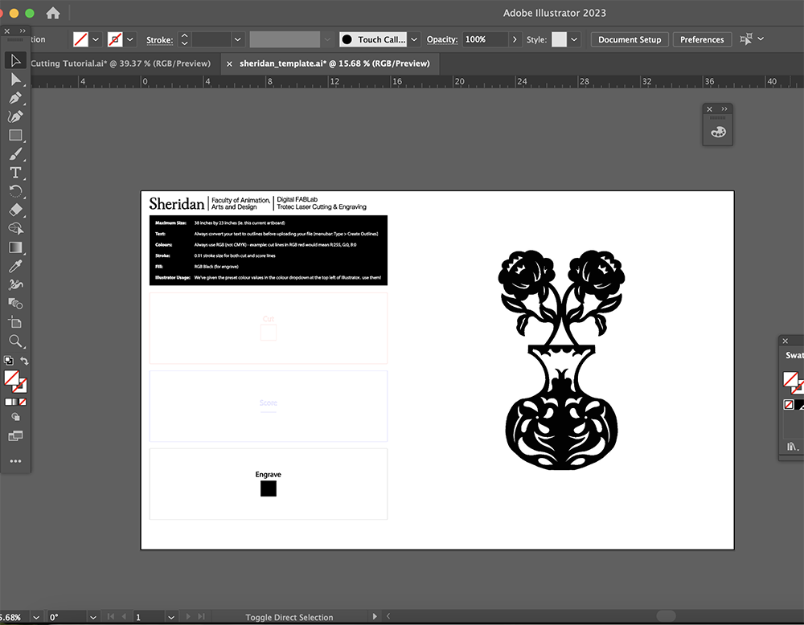The image size is (804, 625).
Task: Select the Eraser tool
Action: (14, 210)
